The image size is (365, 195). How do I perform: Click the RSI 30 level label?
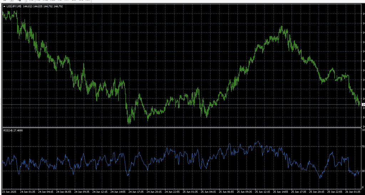point(363,171)
